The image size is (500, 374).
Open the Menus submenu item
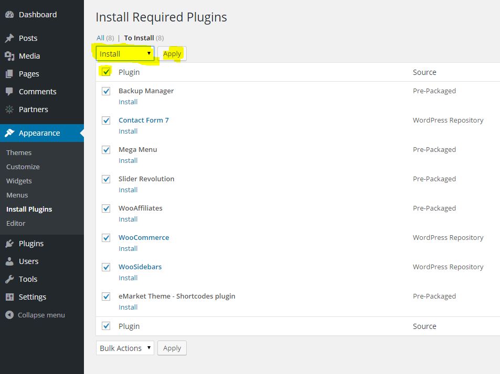point(17,195)
